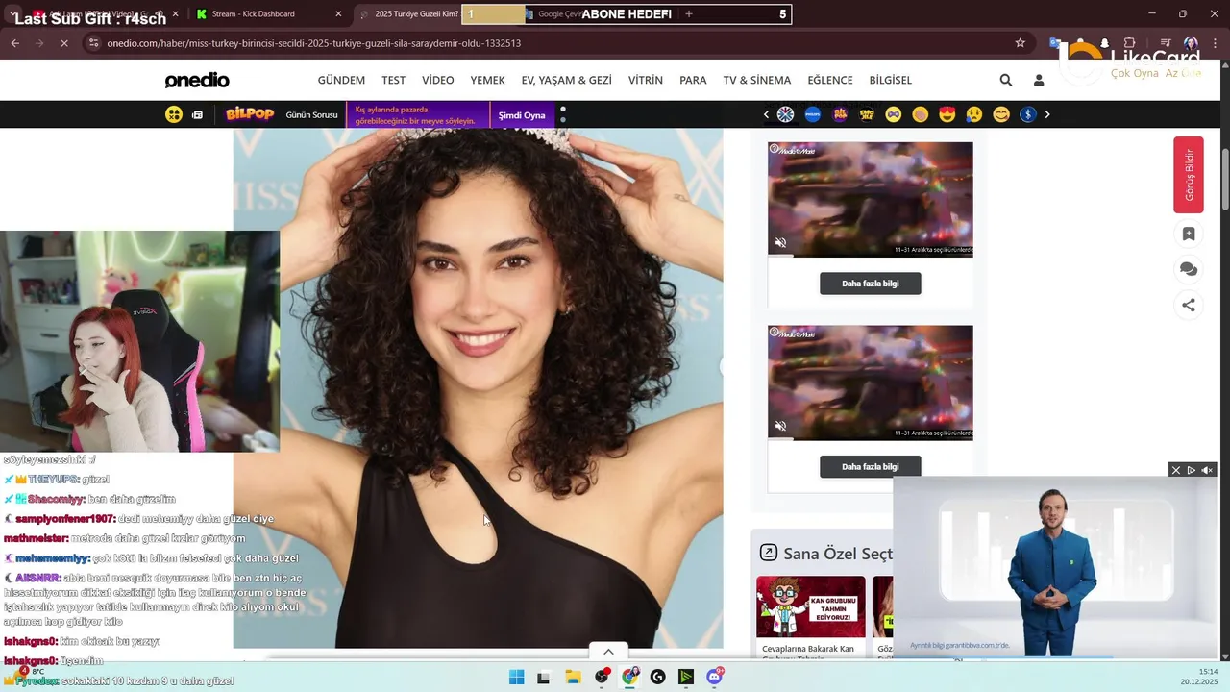Close the floating video ad with X
Image resolution: width=1230 pixels, height=692 pixels.
click(x=1175, y=470)
